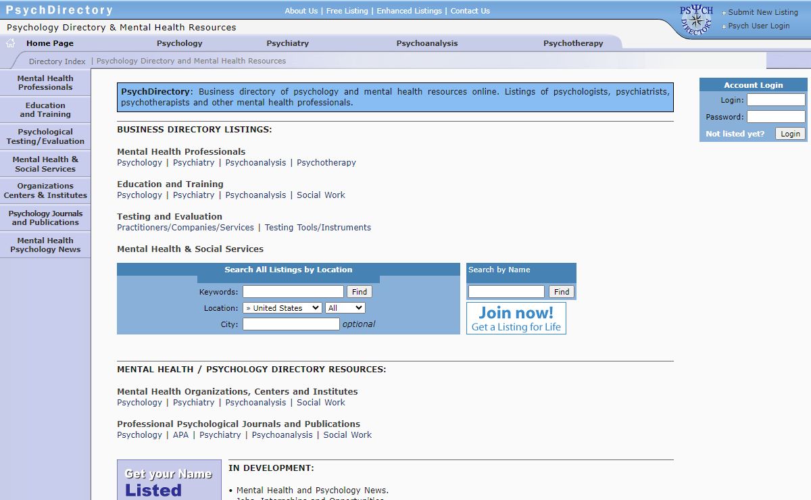Viewport: 811px width, 500px height.
Task: Click Mental Health Organizations, Centers and Institutes heading
Action: (x=237, y=392)
